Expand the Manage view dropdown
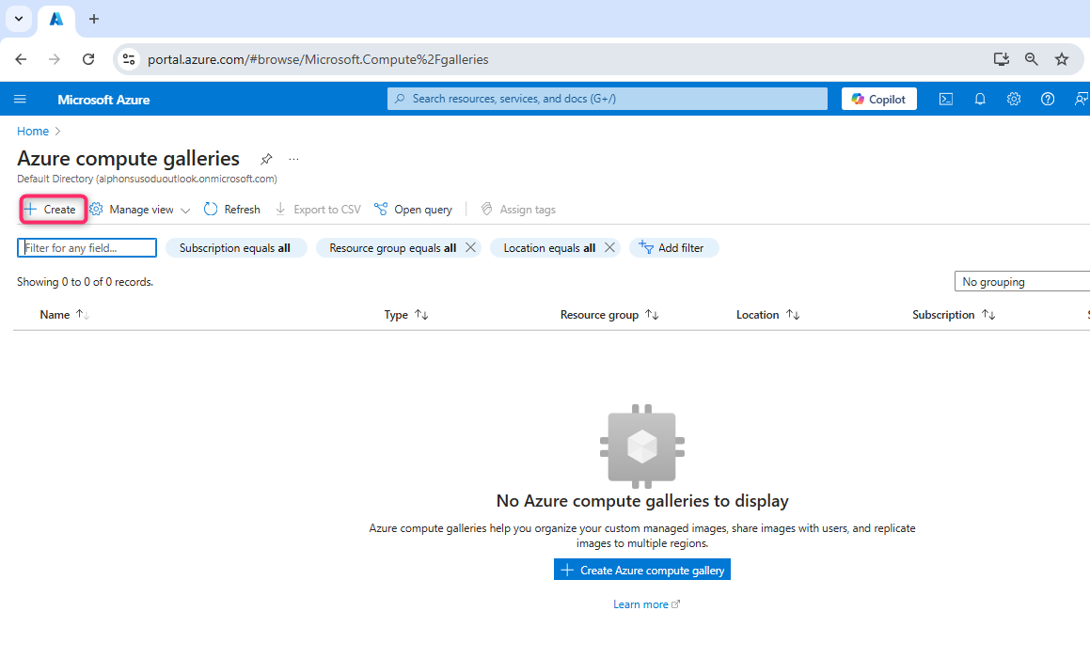 tap(140, 210)
